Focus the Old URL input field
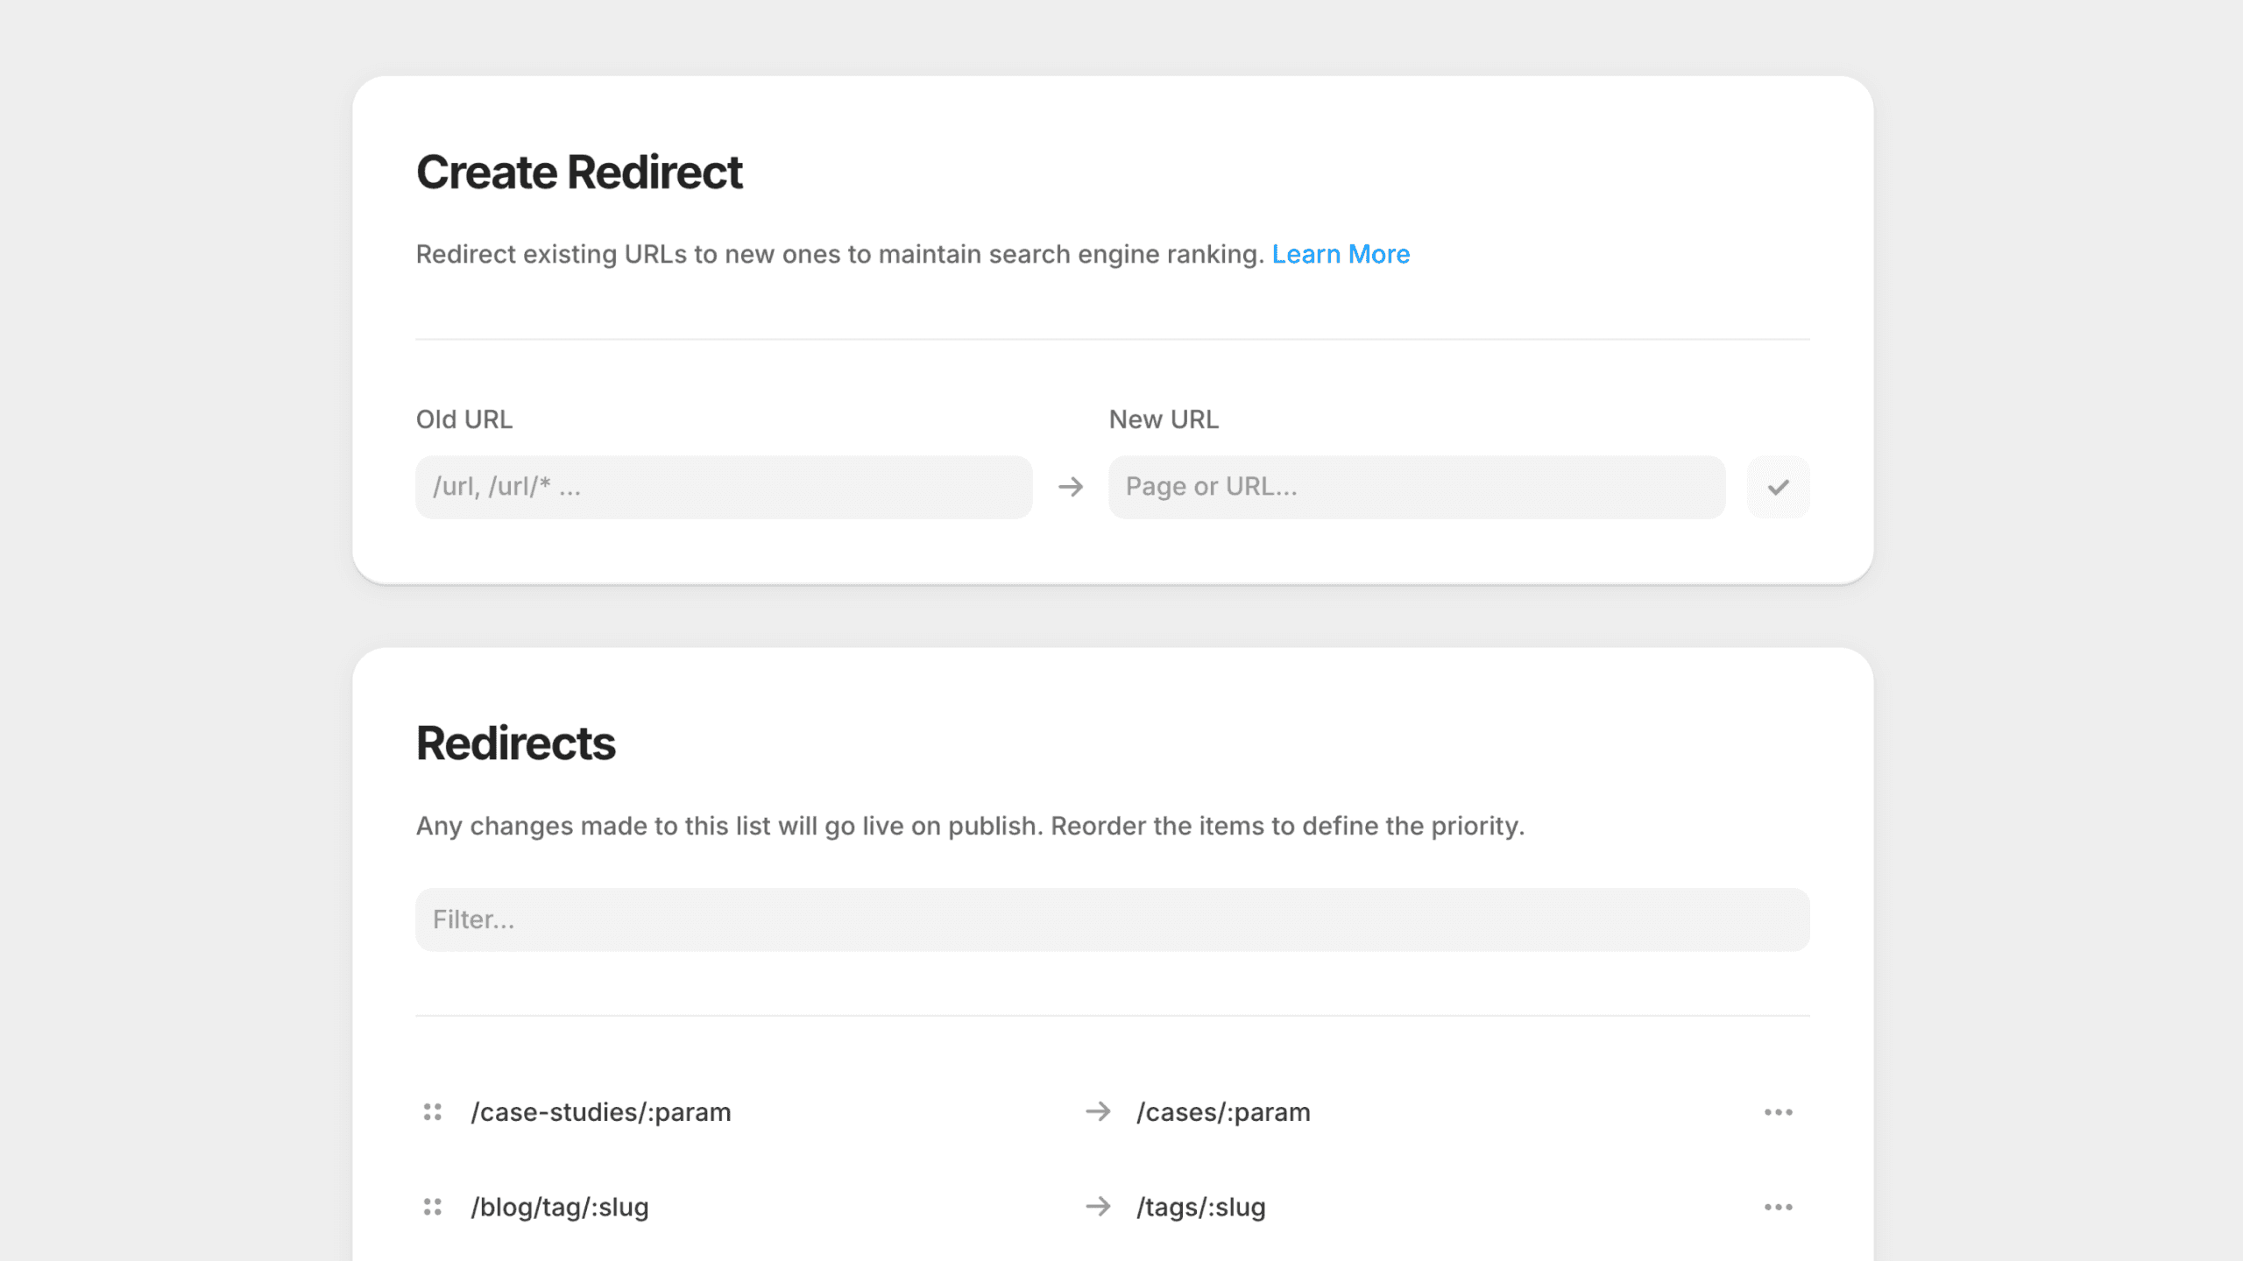This screenshot has height=1261, width=2243. pos(724,487)
